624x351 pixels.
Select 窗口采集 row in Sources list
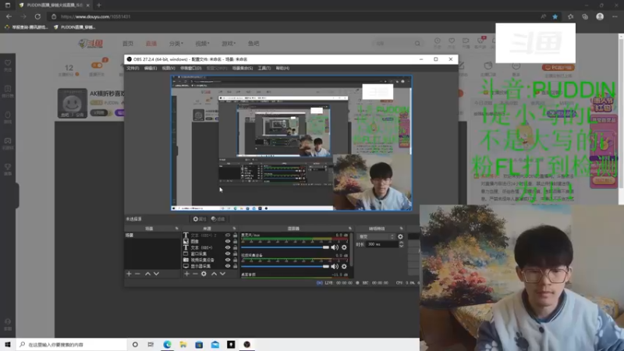tap(210, 253)
